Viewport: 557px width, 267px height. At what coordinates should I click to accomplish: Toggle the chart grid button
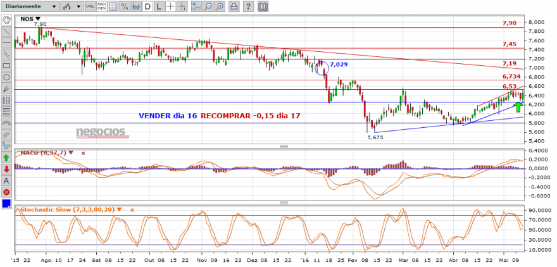click(x=113, y=6)
